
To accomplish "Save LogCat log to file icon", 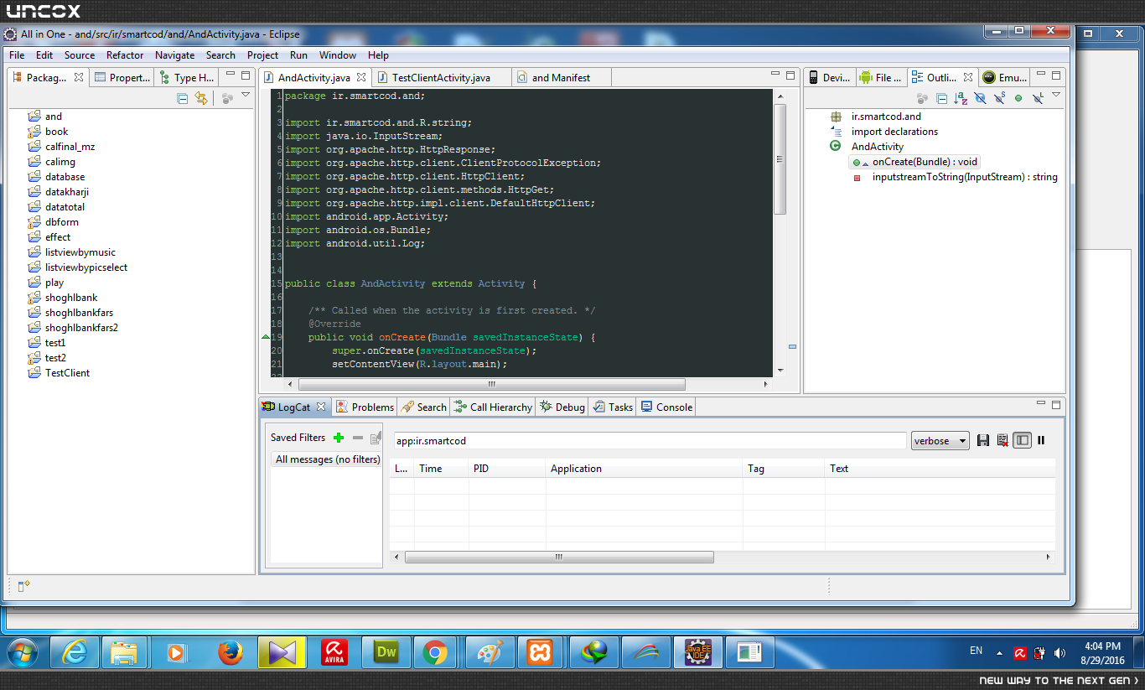I will pyautogui.click(x=984, y=440).
